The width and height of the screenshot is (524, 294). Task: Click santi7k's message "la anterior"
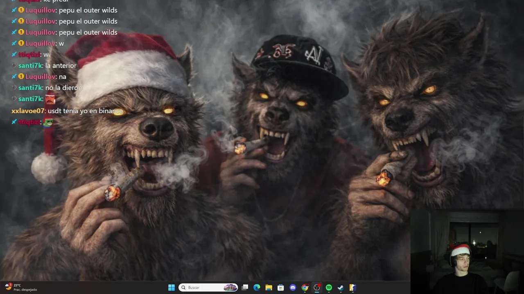[61, 65]
